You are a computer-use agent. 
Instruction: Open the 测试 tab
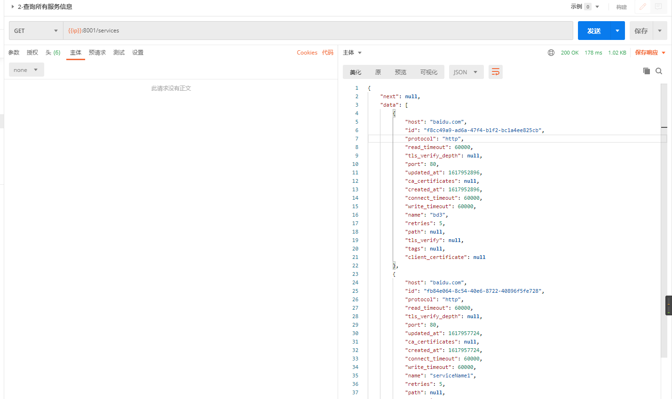pyautogui.click(x=119, y=53)
